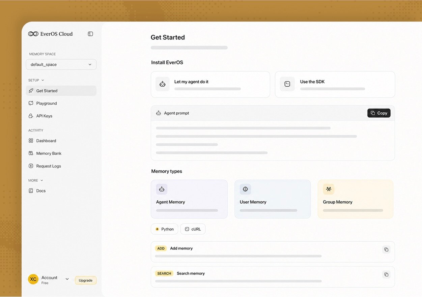Click the cURL terminal icon

pyautogui.click(x=187, y=229)
